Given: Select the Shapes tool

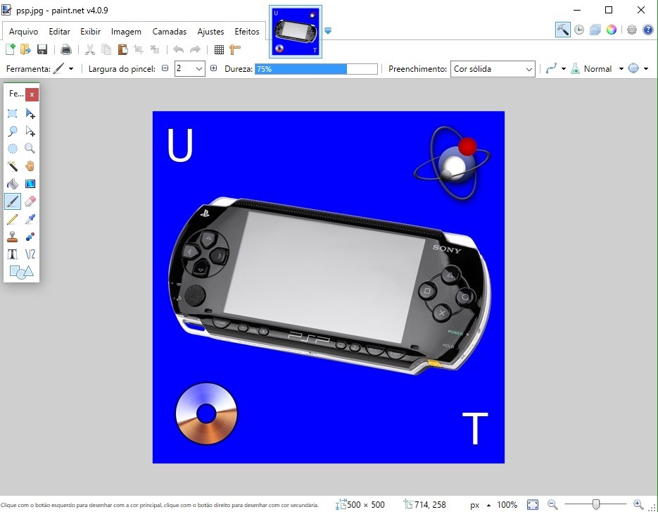Looking at the screenshot, I should [x=21, y=271].
